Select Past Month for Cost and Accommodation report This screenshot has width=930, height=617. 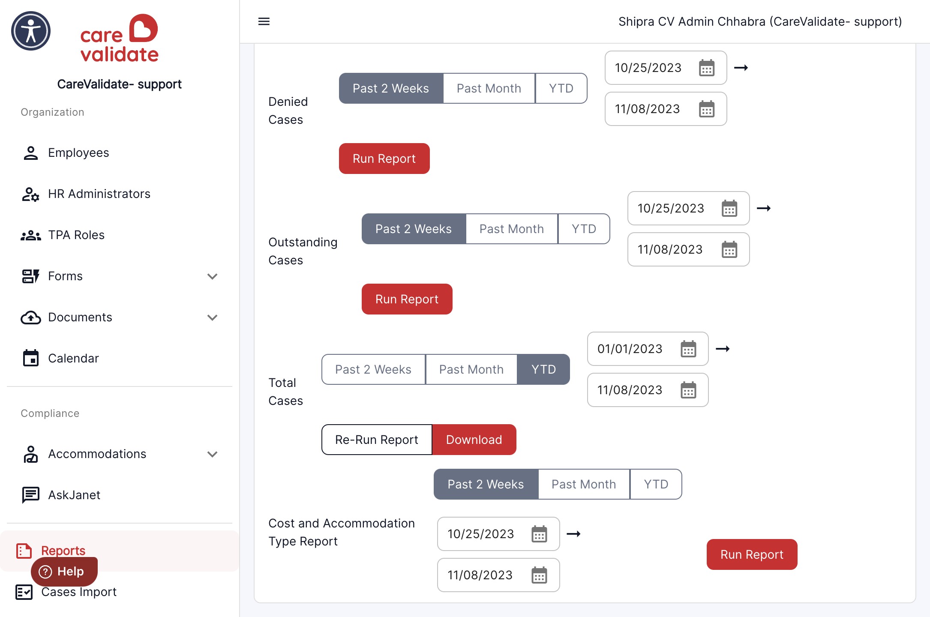coord(584,484)
